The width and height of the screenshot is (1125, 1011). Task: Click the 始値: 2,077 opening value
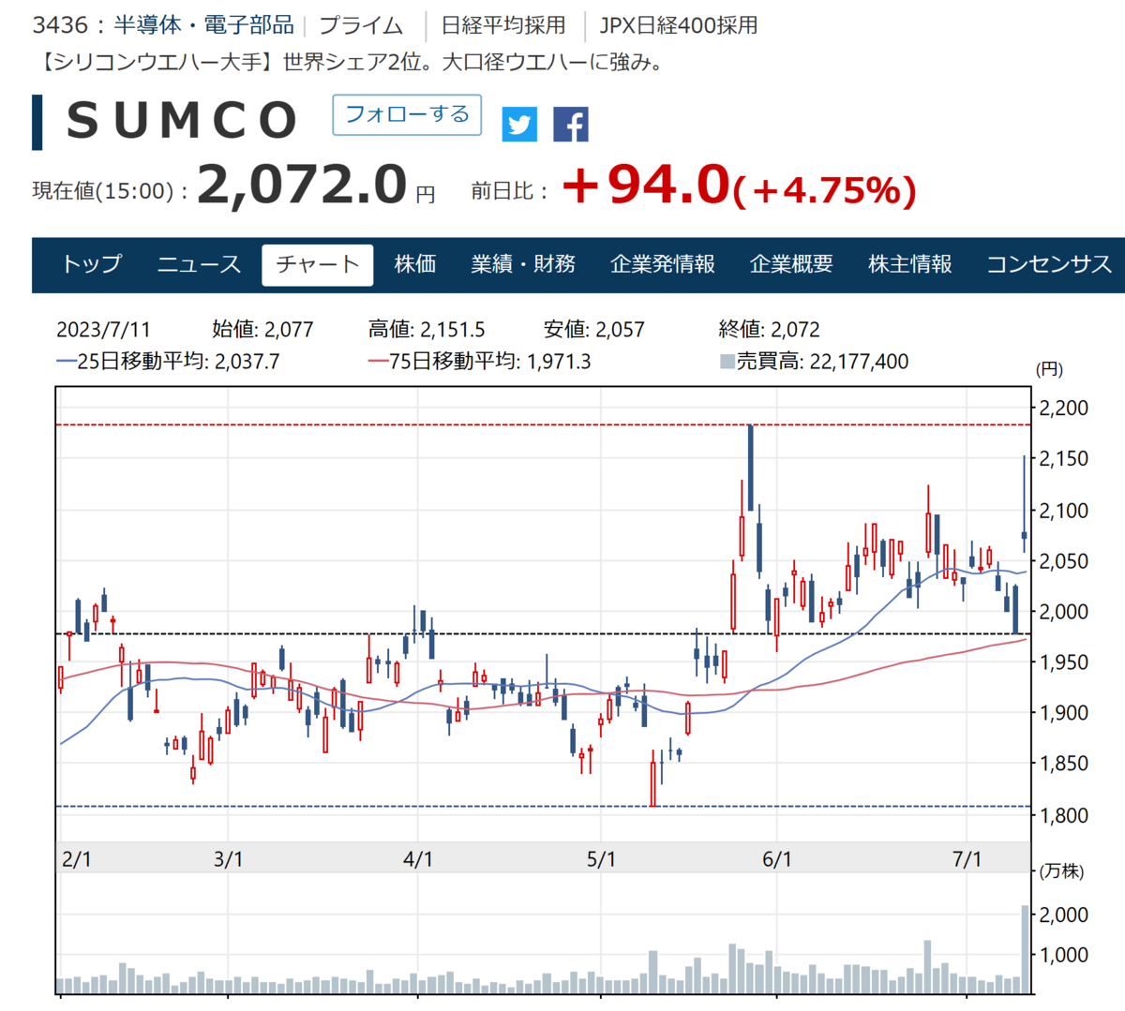click(262, 330)
